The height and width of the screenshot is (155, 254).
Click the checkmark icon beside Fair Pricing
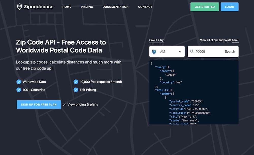76,90
